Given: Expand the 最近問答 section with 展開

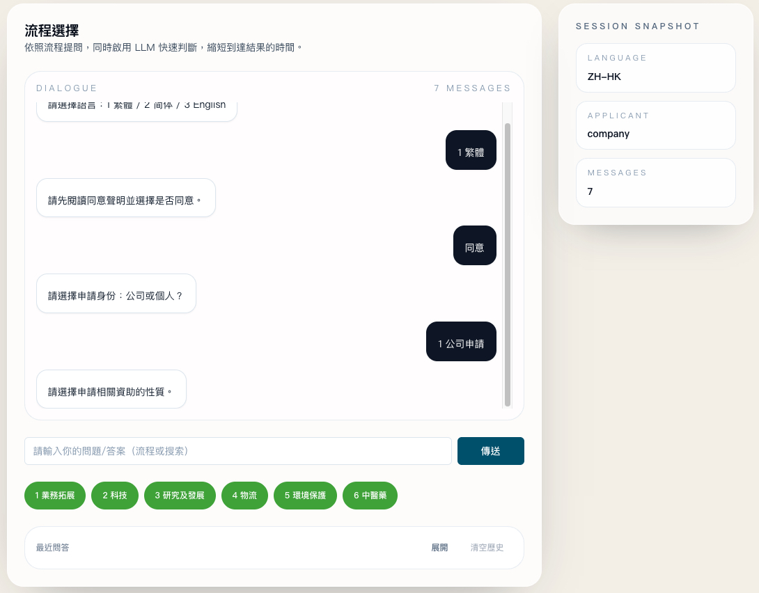Looking at the screenshot, I should click(439, 548).
